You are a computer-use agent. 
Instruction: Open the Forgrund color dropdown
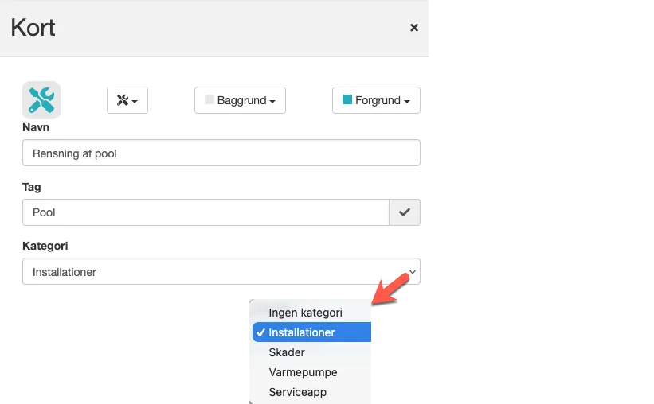376,101
